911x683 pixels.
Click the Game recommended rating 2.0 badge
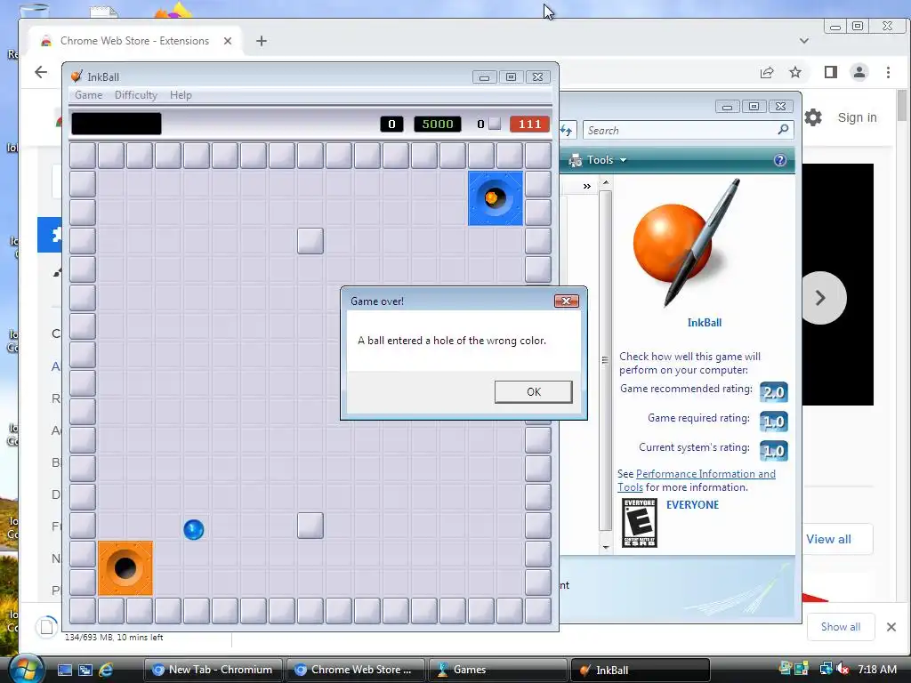pos(773,392)
